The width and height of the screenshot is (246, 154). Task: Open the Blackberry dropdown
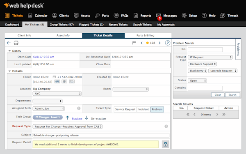(x=197, y=71)
